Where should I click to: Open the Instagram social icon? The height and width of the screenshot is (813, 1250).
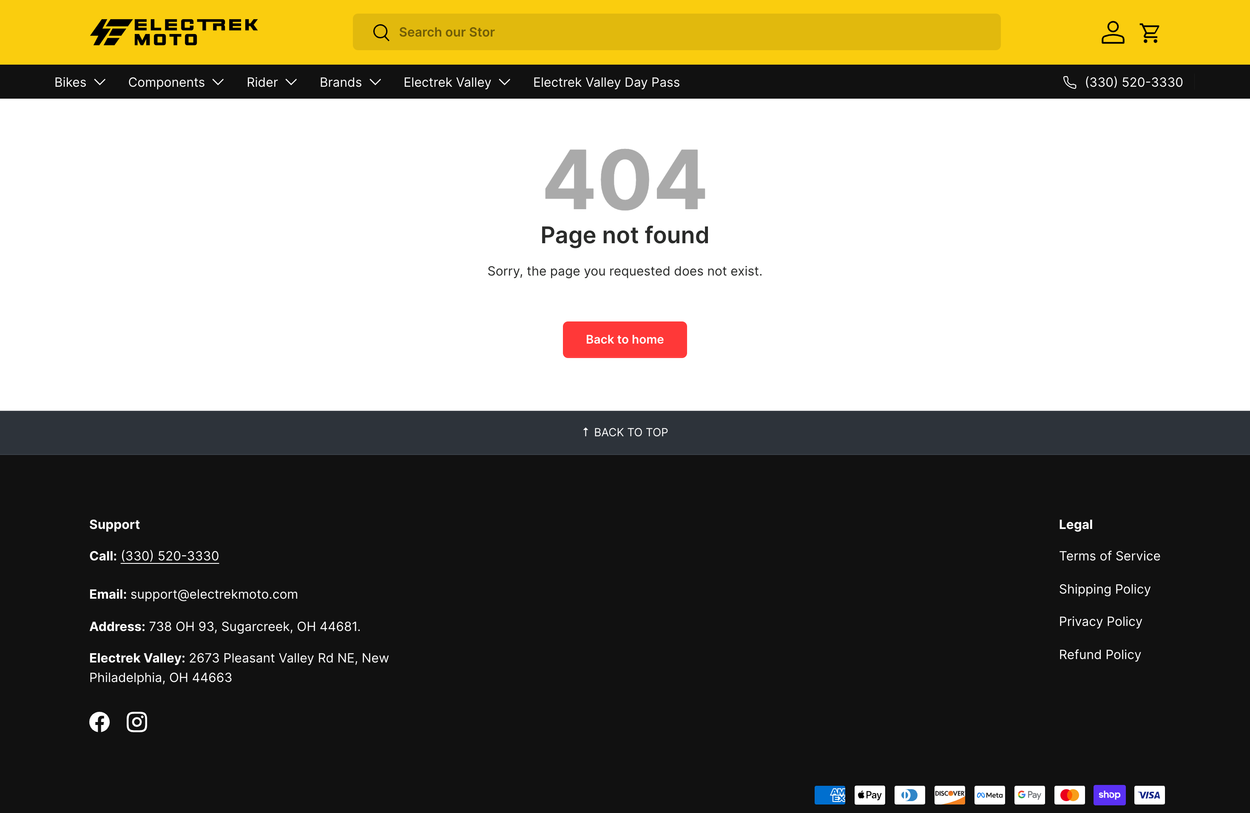136,722
